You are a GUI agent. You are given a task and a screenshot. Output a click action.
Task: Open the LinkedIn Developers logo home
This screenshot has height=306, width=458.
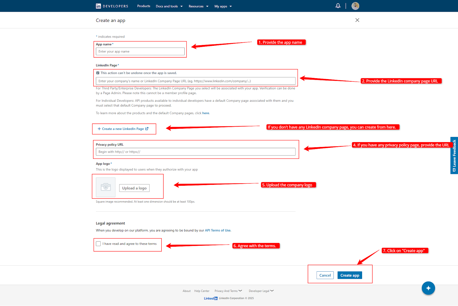pos(112,6)
